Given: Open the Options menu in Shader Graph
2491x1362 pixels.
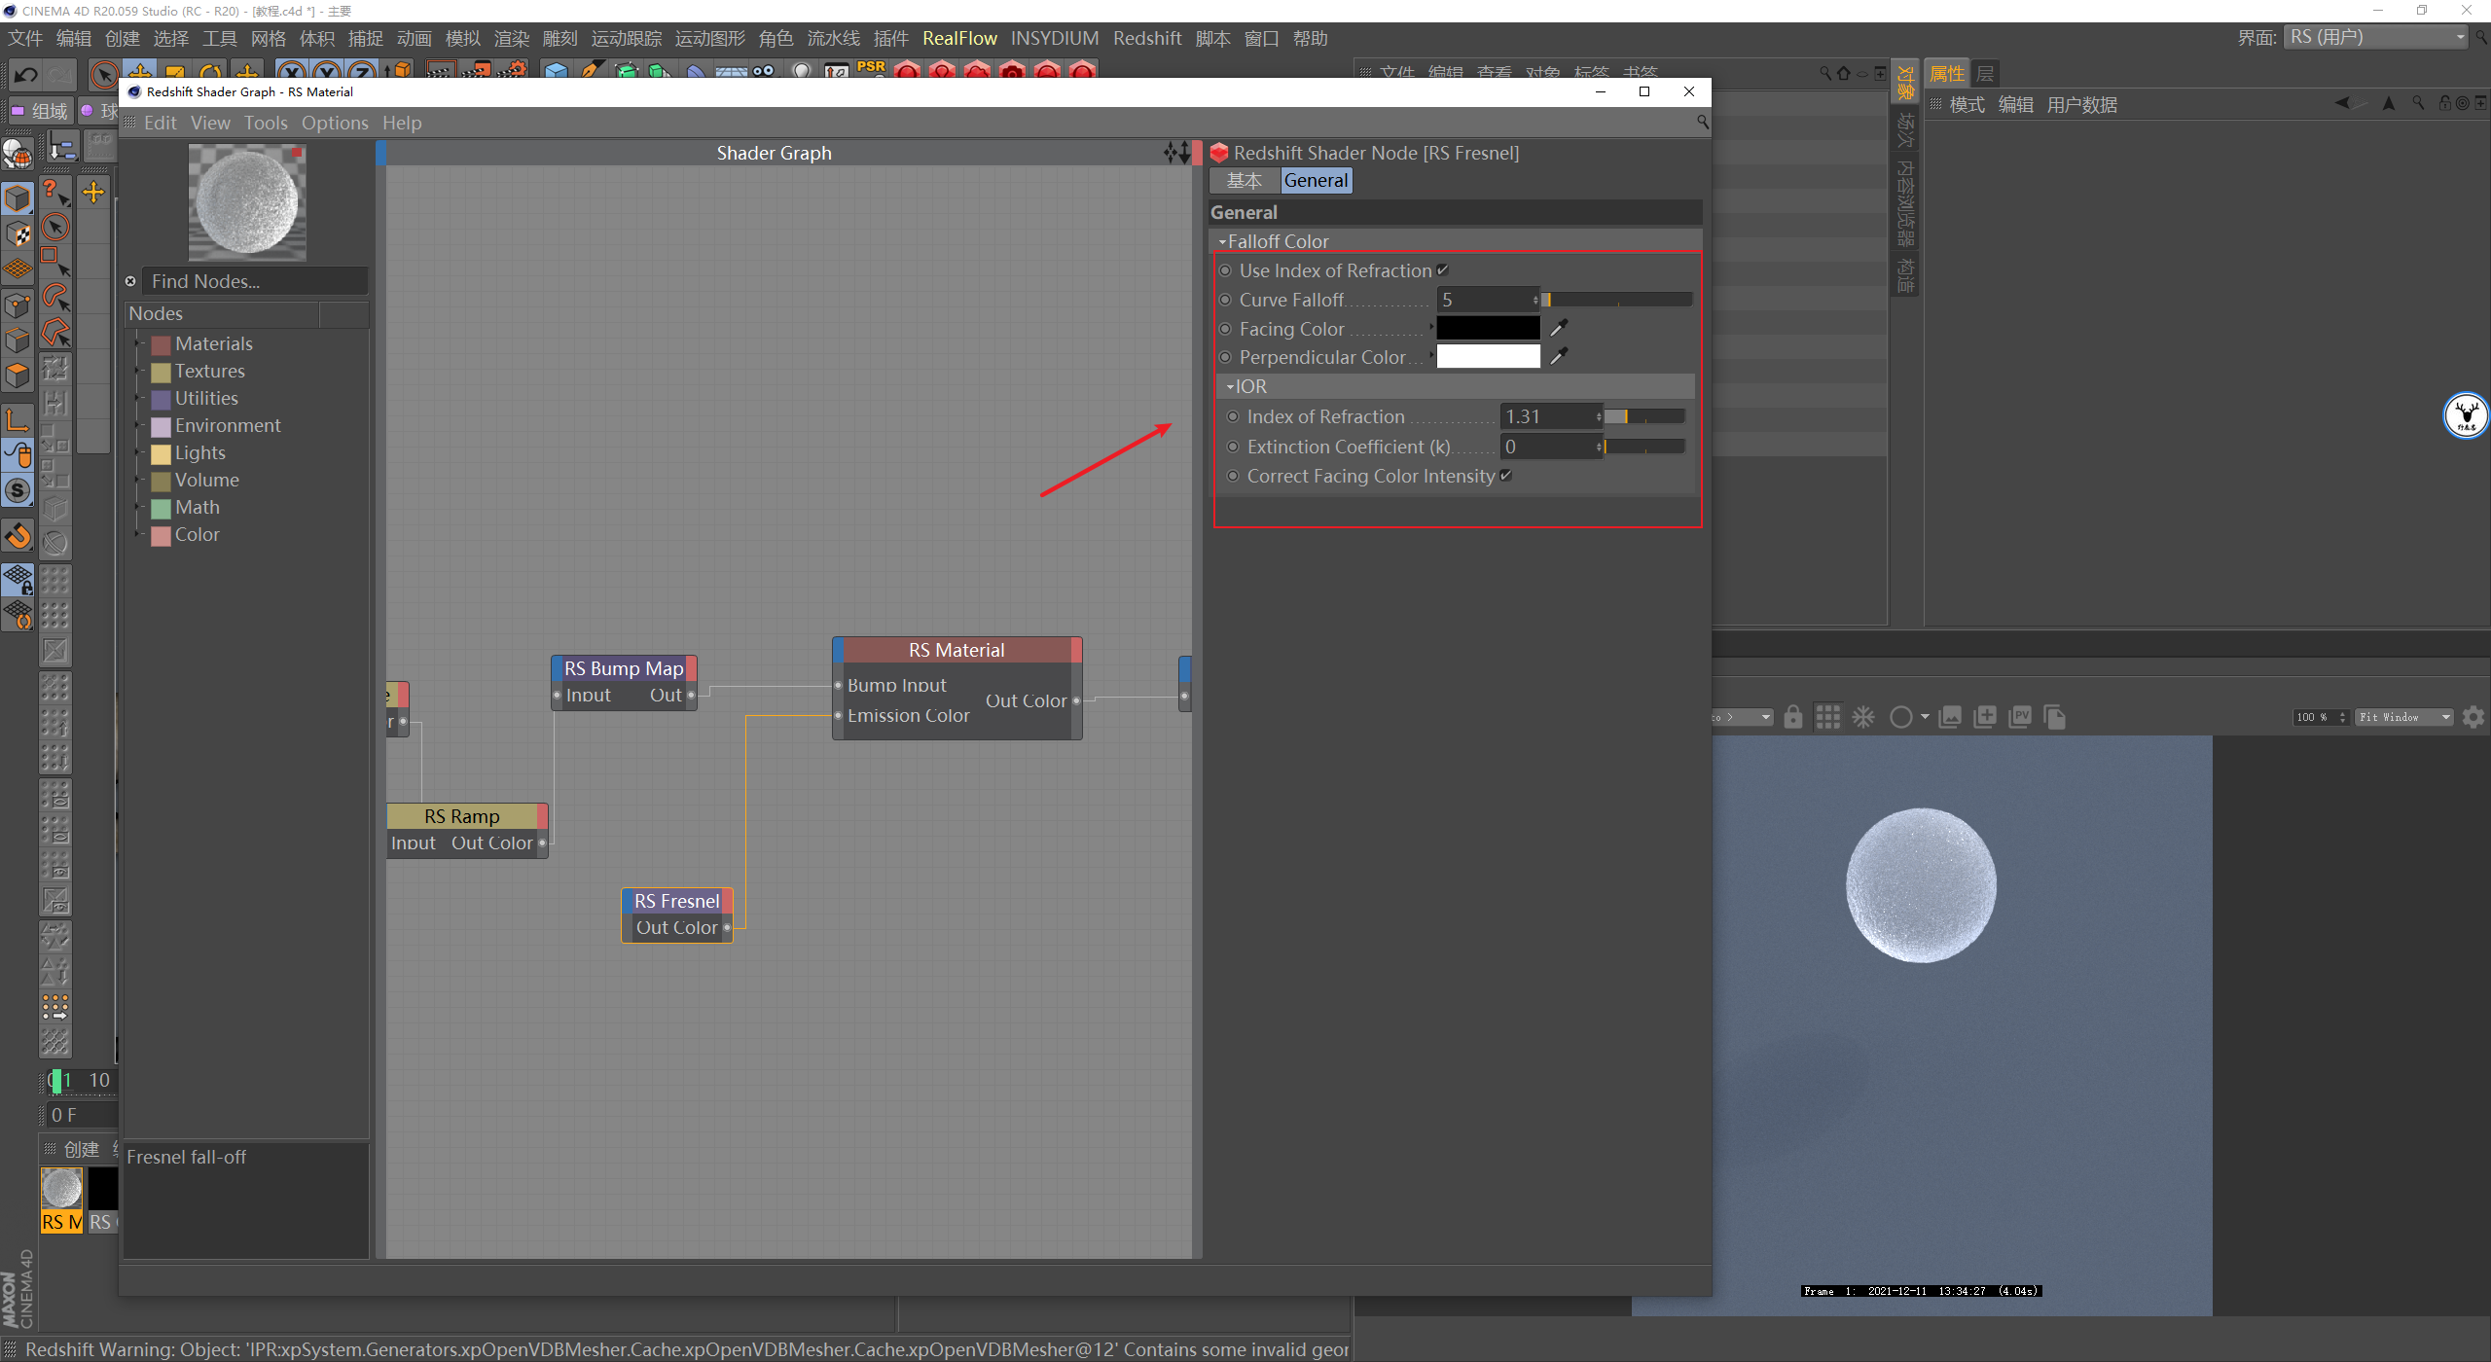Looking at the screenshot, I should point(334,123).
